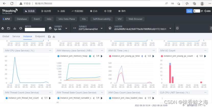This screenshot has height=107, width=212.
Task: Click the 服务组 service group input
Action: [x=35, y=29]
